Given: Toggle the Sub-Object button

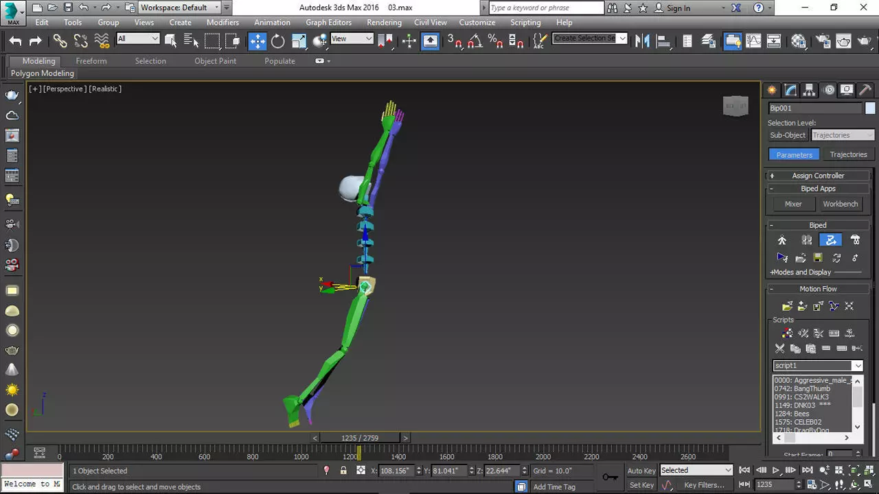Looking at the screenshot, I should 788,135.
